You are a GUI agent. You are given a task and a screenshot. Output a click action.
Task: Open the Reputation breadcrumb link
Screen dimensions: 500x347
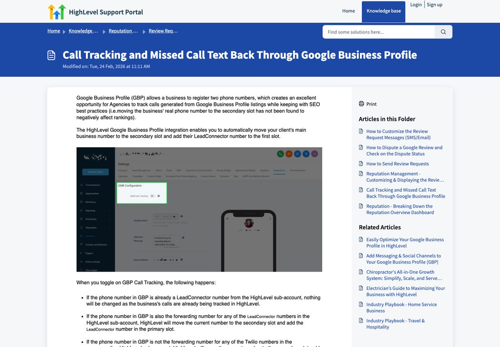pos(123,31)
